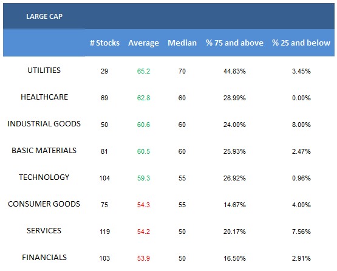Select the red 54.3 Consumer Goods average
337x271 pixels.
pos(143,205)
